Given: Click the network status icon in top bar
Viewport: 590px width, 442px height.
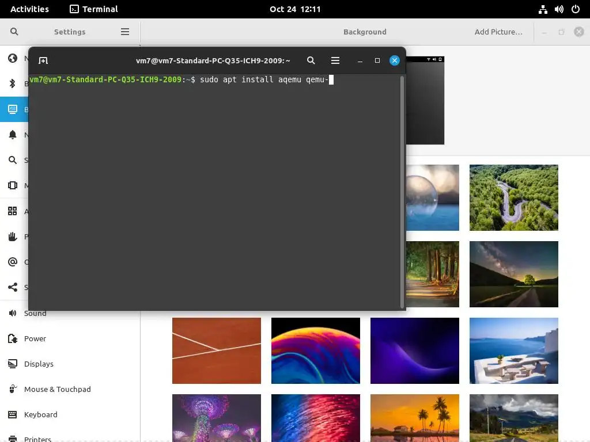Looking at the screenshot, I should (x=543, y=9).
